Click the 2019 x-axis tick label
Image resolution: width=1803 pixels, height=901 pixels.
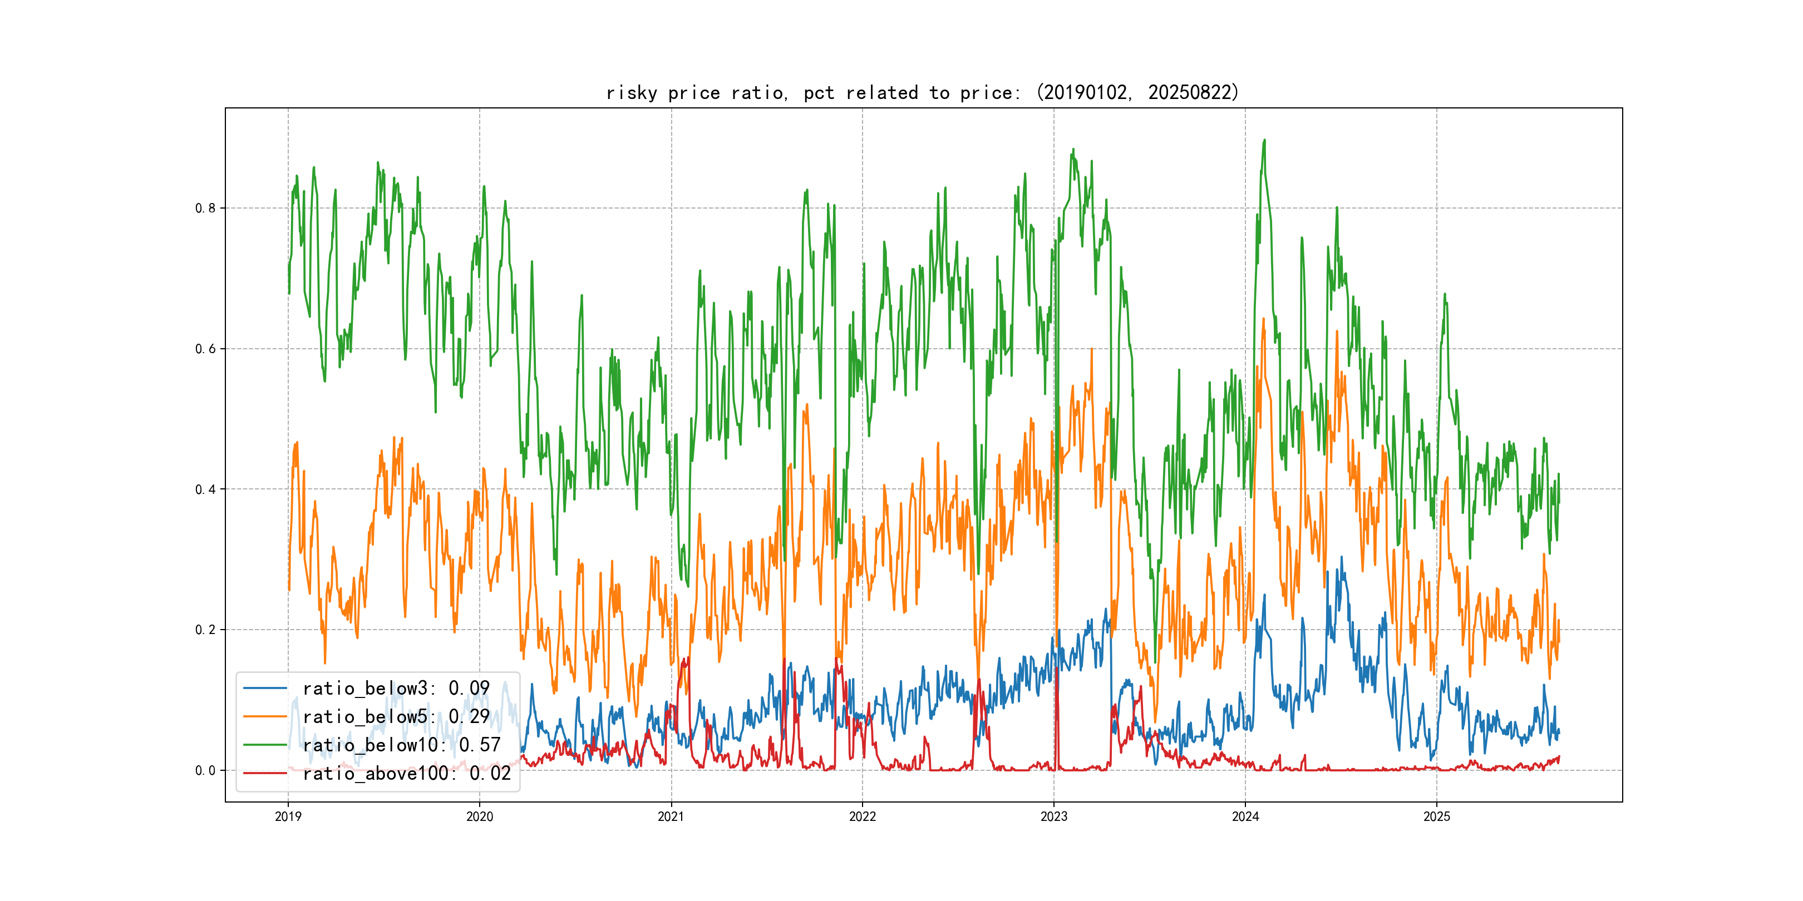pos(288,816)
